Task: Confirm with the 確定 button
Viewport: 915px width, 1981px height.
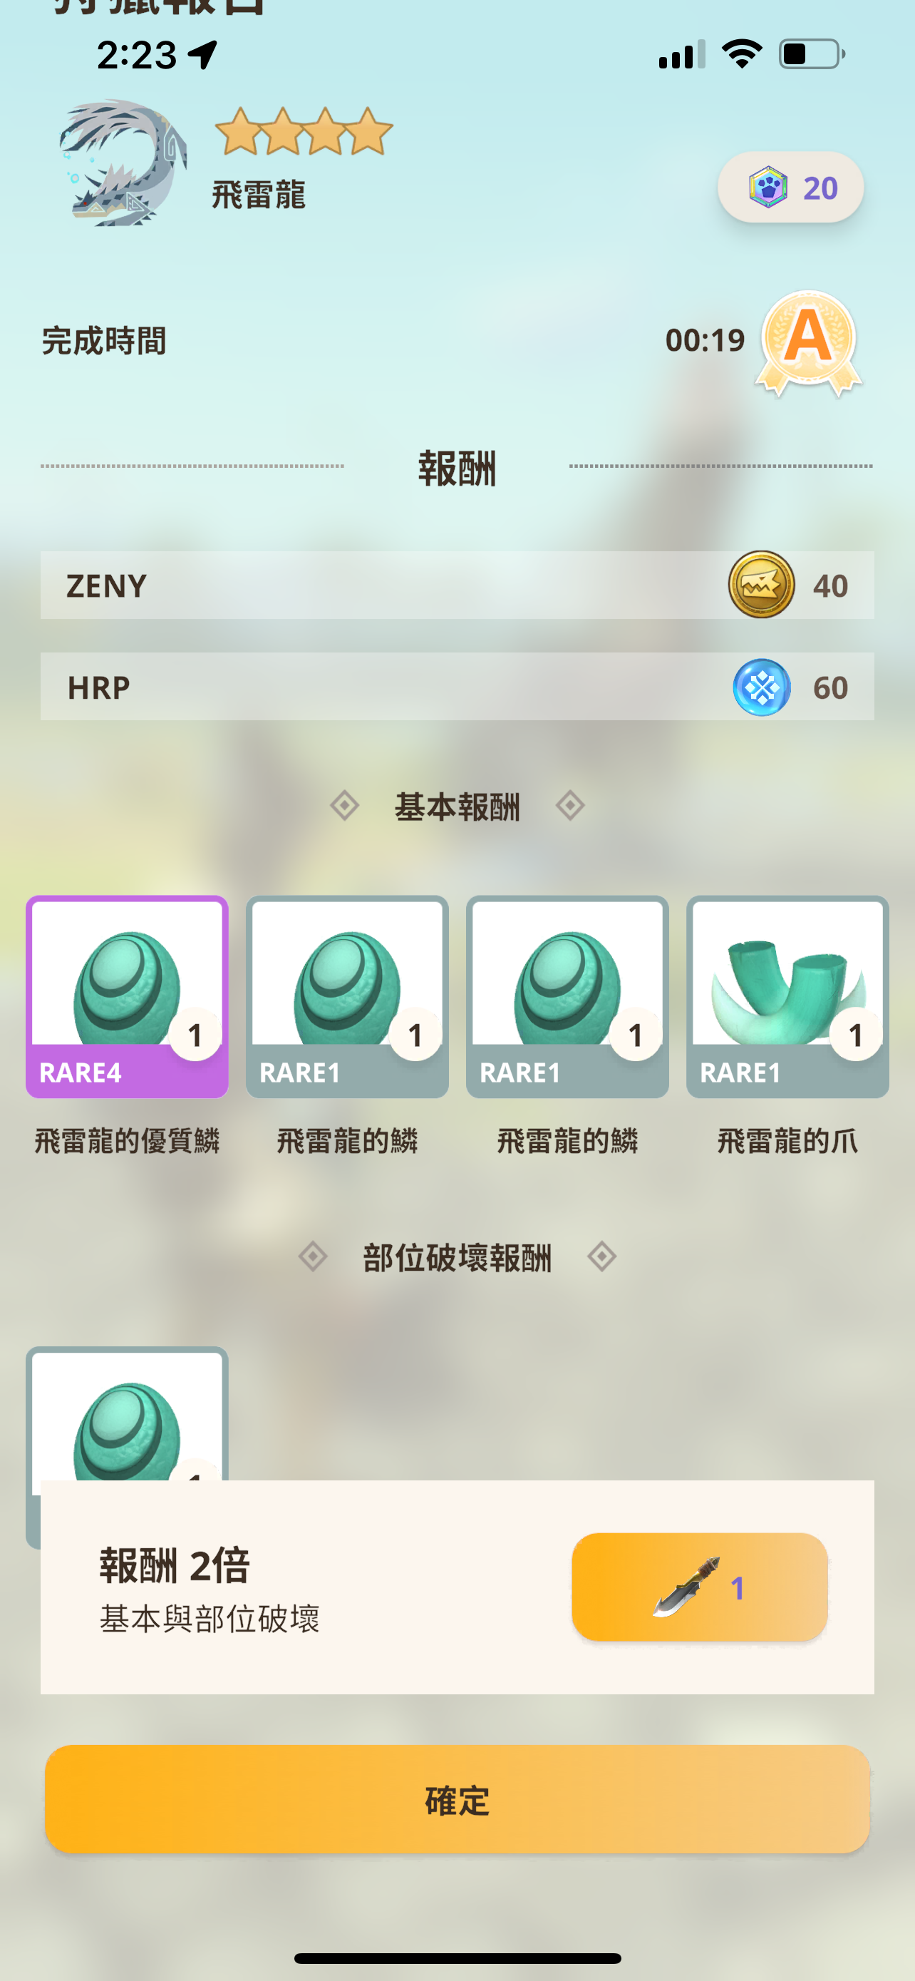Action: point(457,1799)
